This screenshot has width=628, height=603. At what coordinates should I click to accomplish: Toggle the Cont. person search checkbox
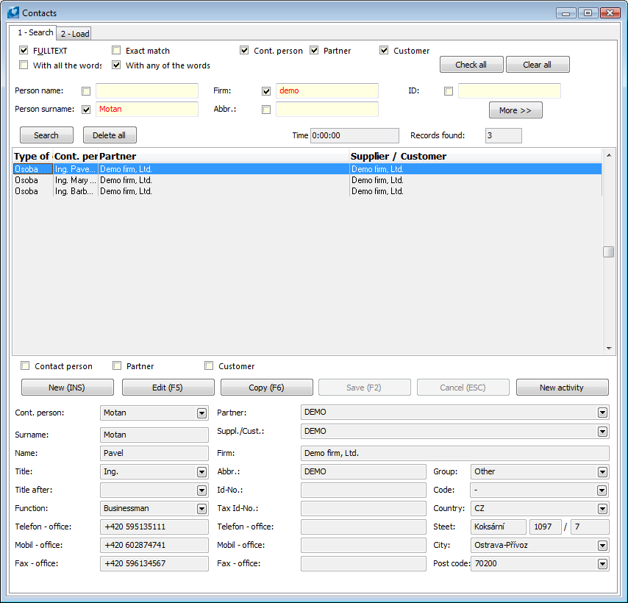point(244,51)
